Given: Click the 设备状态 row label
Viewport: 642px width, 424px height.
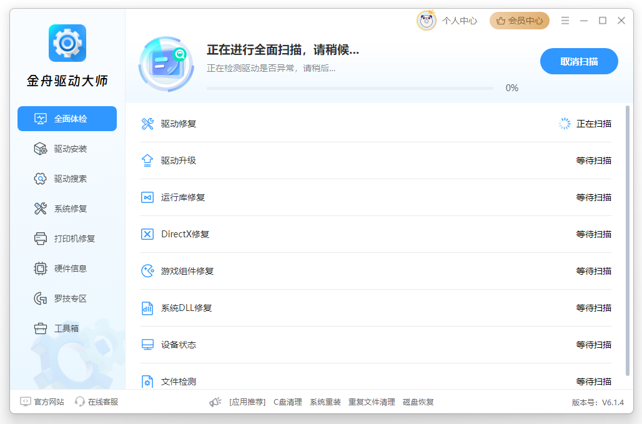Looking at the screenshot, I should 179,345.
